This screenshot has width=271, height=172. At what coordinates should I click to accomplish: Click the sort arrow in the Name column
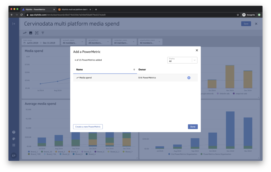coord(134,70)
